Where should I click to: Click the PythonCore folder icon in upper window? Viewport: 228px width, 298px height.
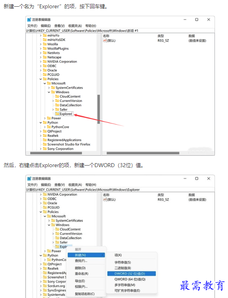point(49,127)
